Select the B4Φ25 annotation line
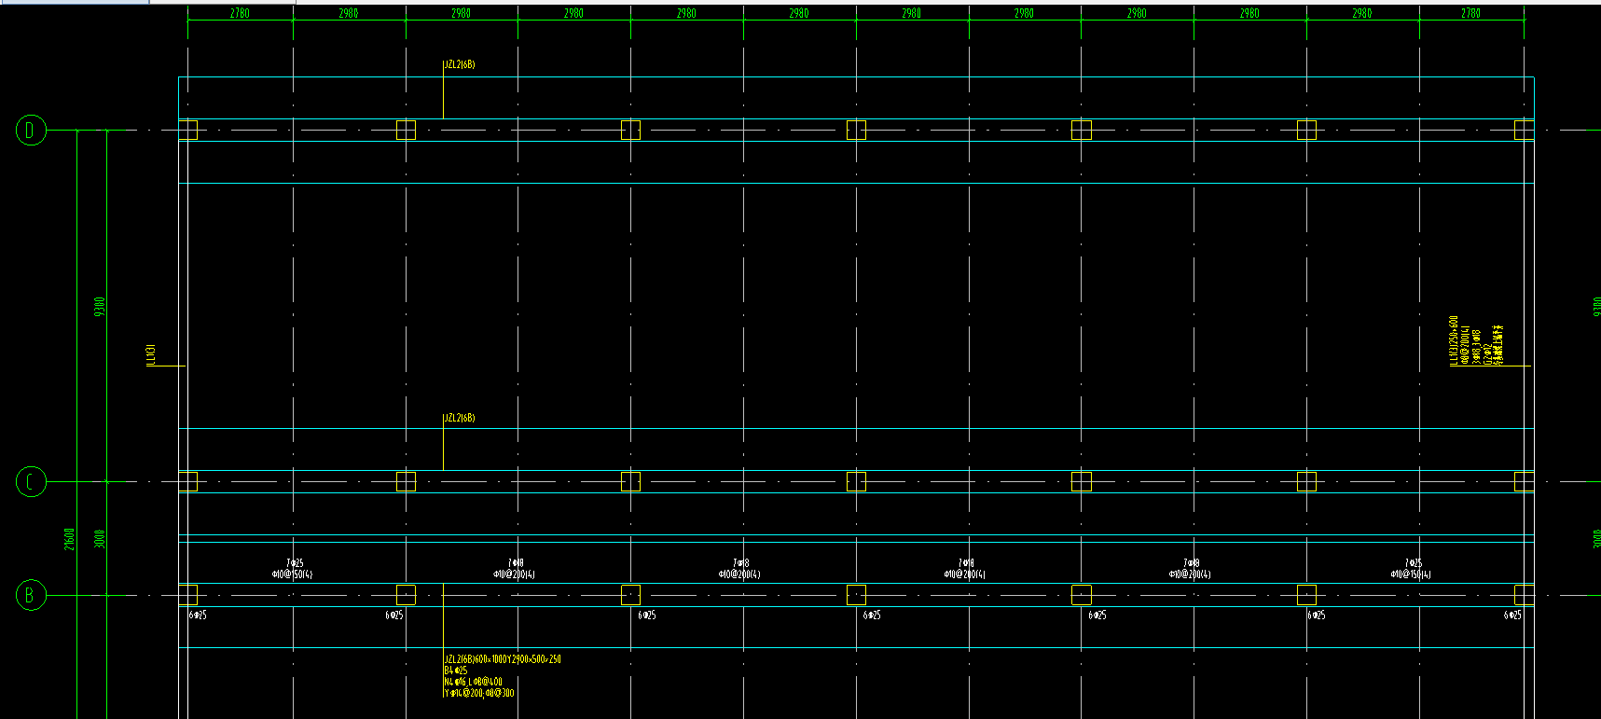Screen dimensions: 1601x719 [456, 671]
